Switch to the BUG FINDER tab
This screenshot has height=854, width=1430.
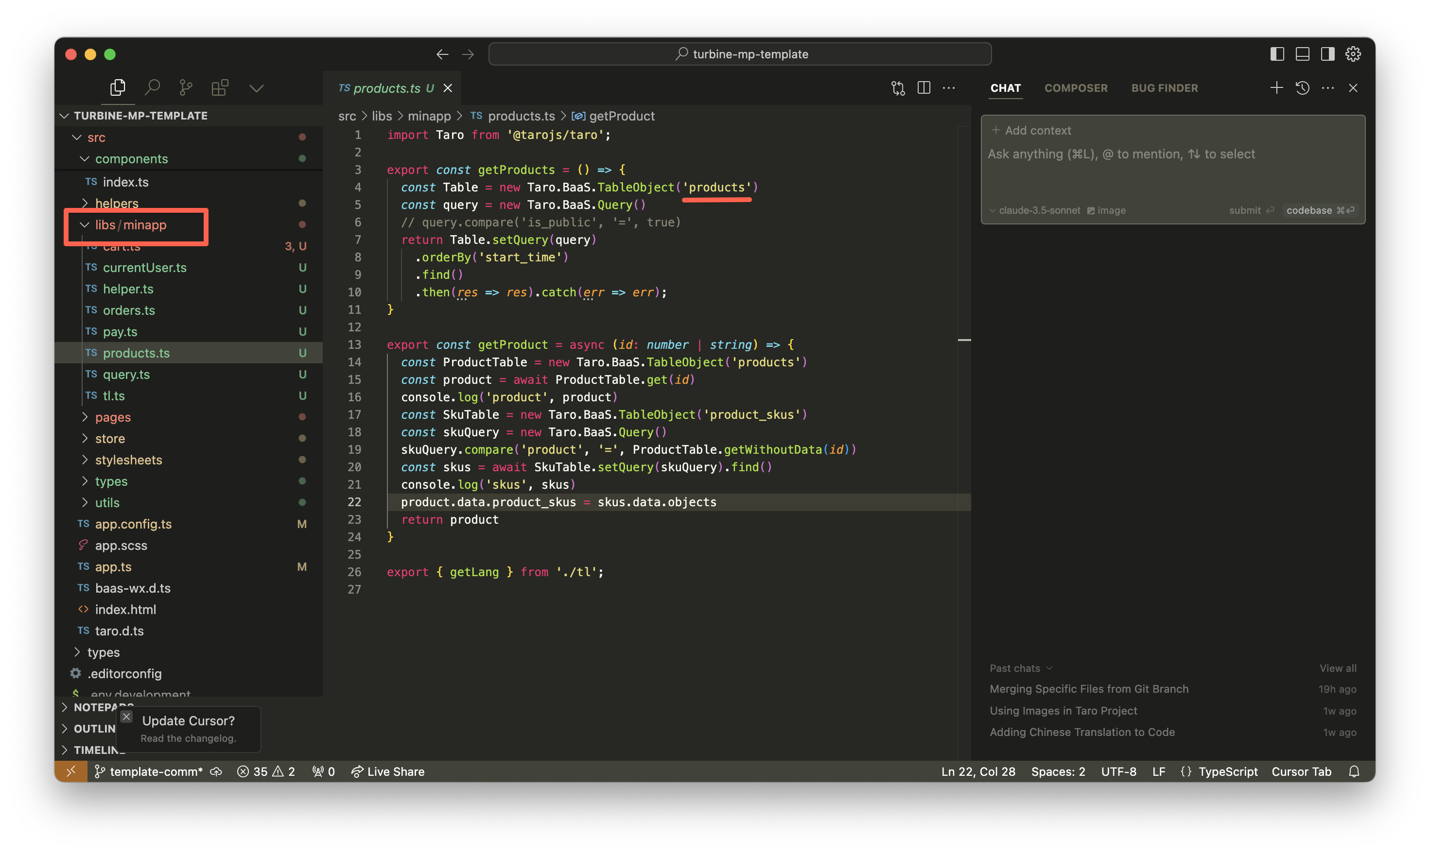pos(1164,88)
